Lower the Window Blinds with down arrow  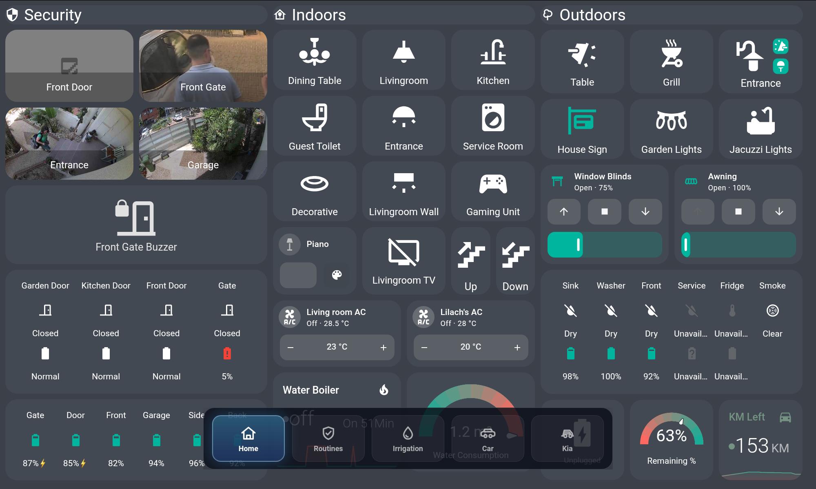click(645, 211)
